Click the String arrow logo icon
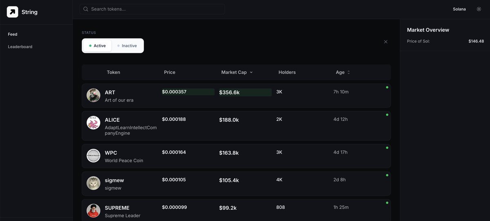 coord(12,12)
